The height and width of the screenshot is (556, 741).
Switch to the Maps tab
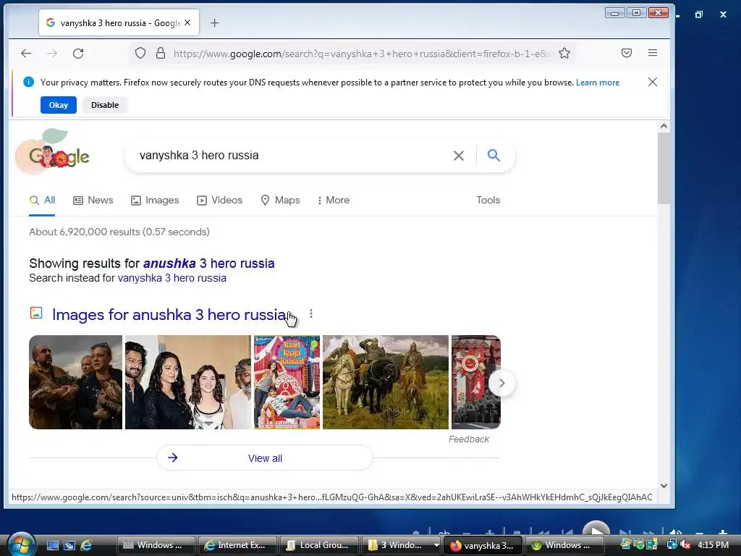point(280,200)
